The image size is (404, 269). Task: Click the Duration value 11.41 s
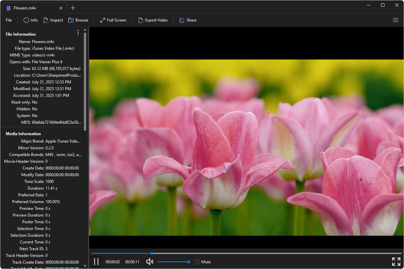pos(51,188)
